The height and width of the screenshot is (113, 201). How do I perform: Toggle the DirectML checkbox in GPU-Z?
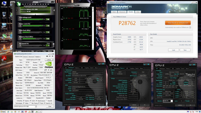[46, 101]
